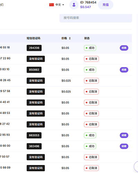Click the ID: 768454 text
The image size is (138, 173).
pyautogui.click(x=88, y=2)
